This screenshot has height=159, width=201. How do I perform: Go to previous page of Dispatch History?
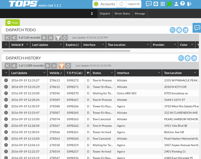click(x=14, y=66)
